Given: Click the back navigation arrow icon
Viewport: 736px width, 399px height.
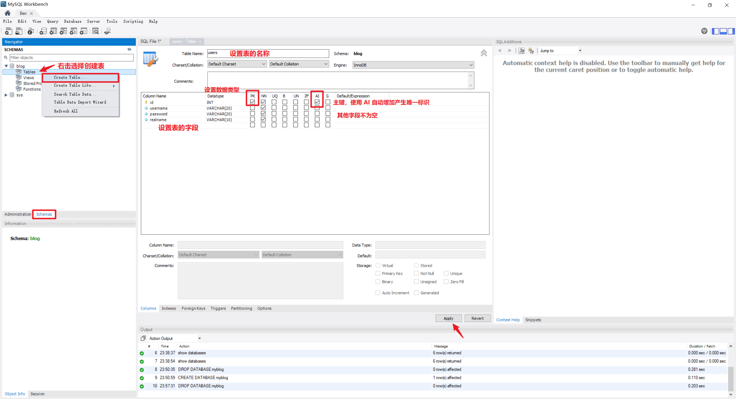Looking at the screenshot, I should (x=501, y=51).
